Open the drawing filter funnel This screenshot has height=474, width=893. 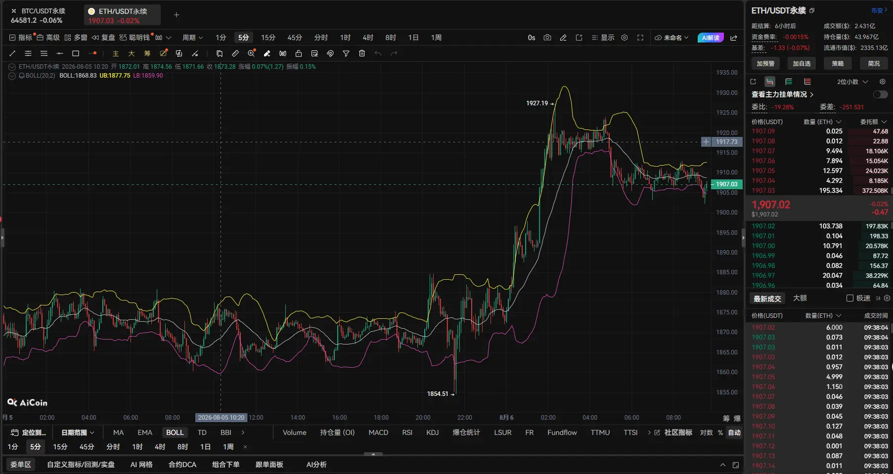346,53
